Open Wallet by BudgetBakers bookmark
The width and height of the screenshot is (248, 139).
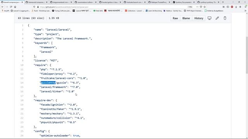(x=214, y=11)
